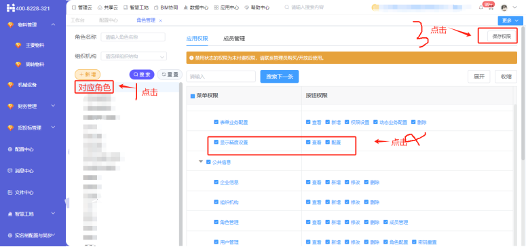This screenshot has width=526, height=247.
Task: Switch to the 成员管理 tab
Action: pos(233,39)
